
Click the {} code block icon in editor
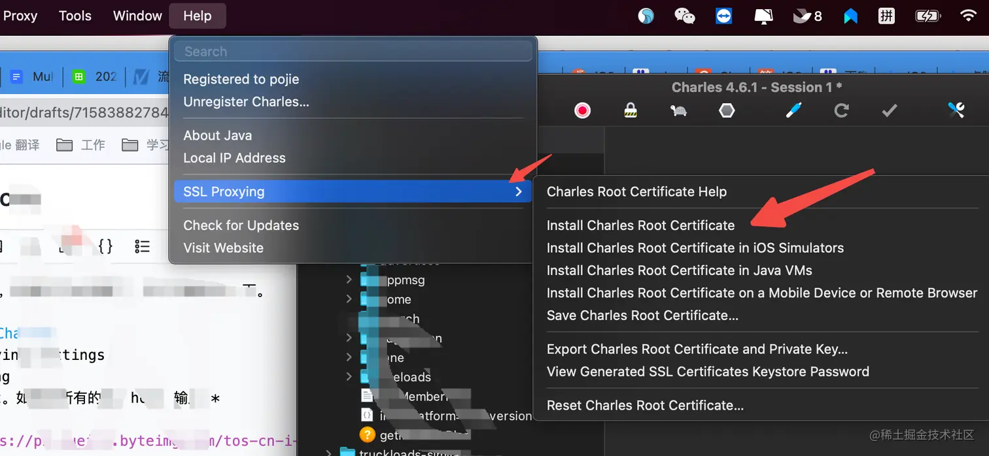(105, 246)
